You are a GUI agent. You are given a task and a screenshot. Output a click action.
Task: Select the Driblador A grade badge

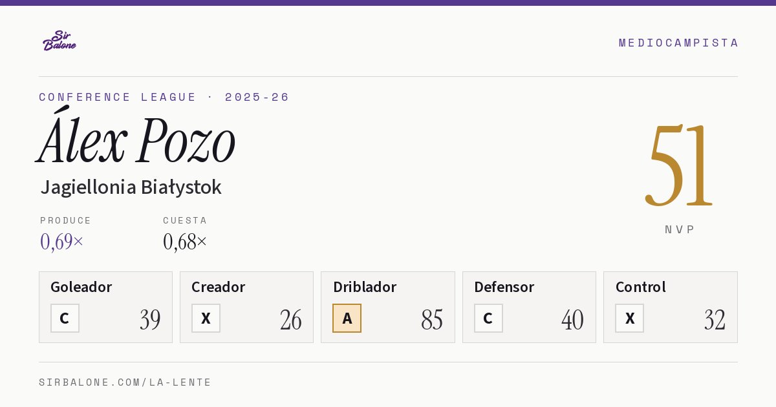point(347,318)
